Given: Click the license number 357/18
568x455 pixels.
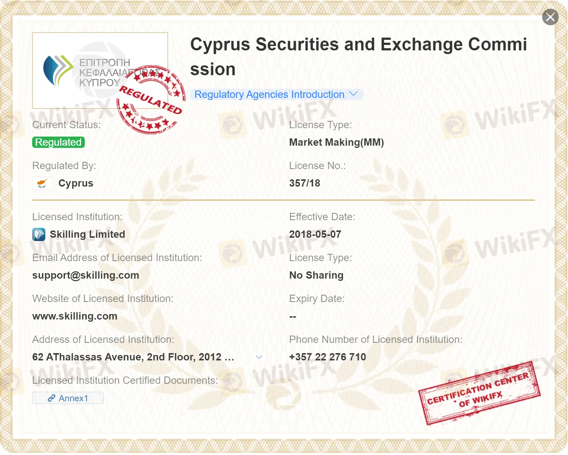Looking at the screenshot, I should (x=304, y=183).
